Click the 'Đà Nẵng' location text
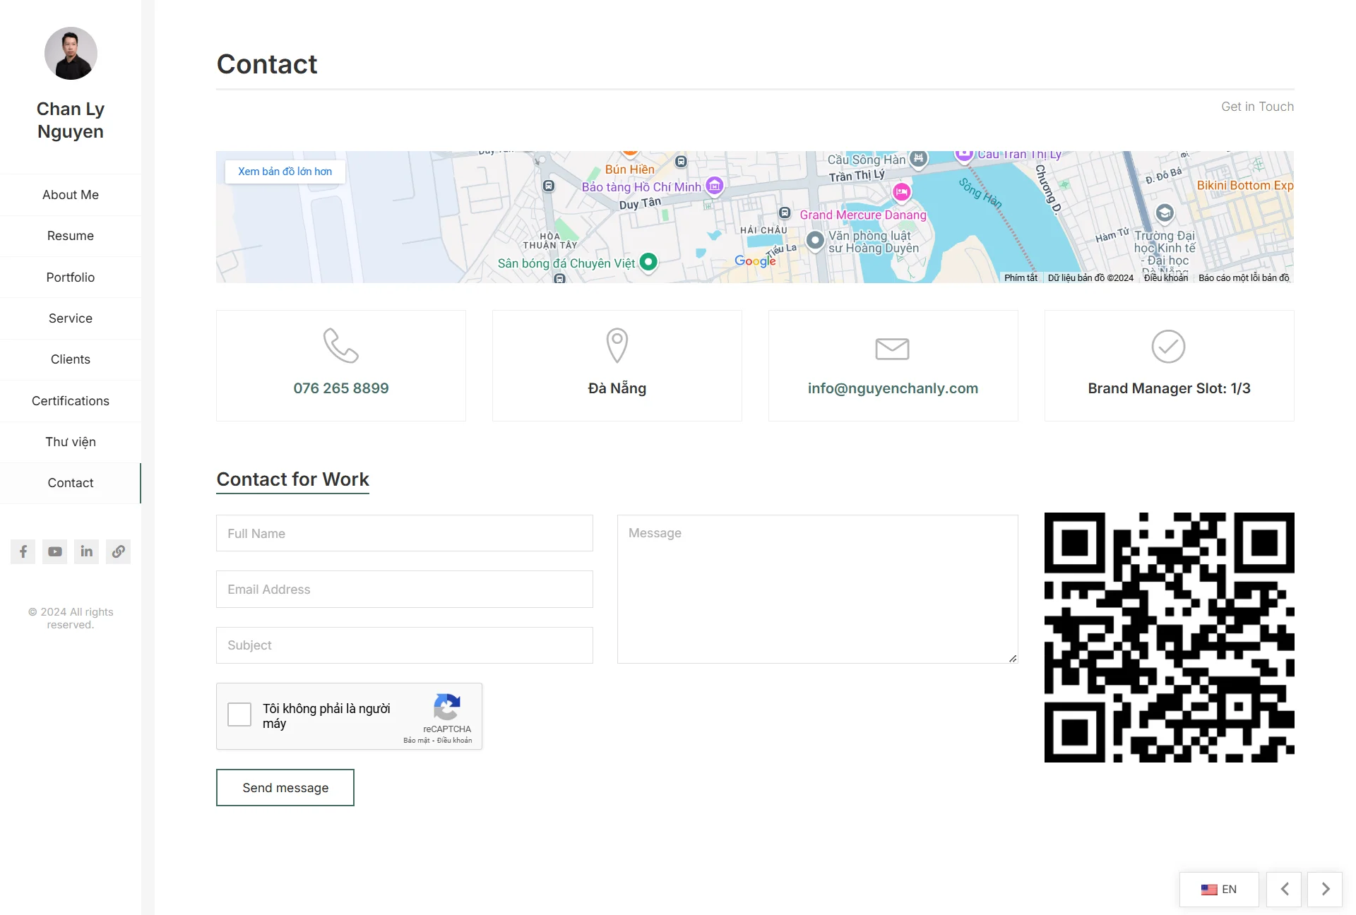Viewport: 1356px width, 915px height. [617, 388]
